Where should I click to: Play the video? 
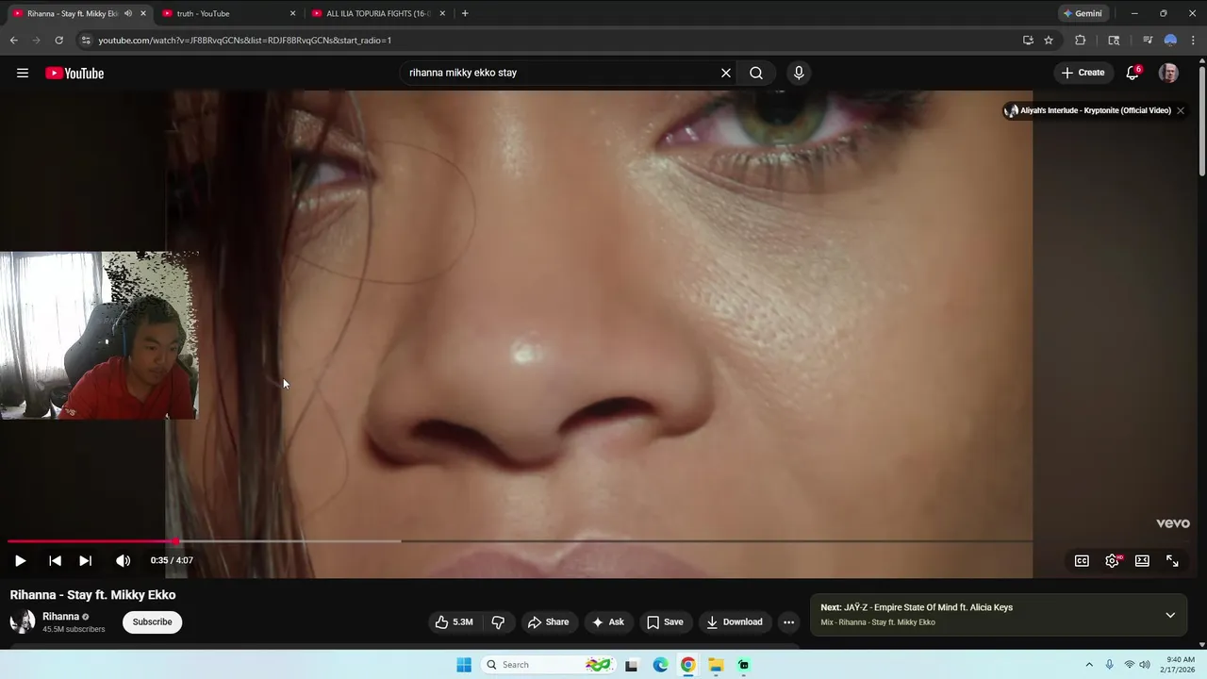[20, 560]
